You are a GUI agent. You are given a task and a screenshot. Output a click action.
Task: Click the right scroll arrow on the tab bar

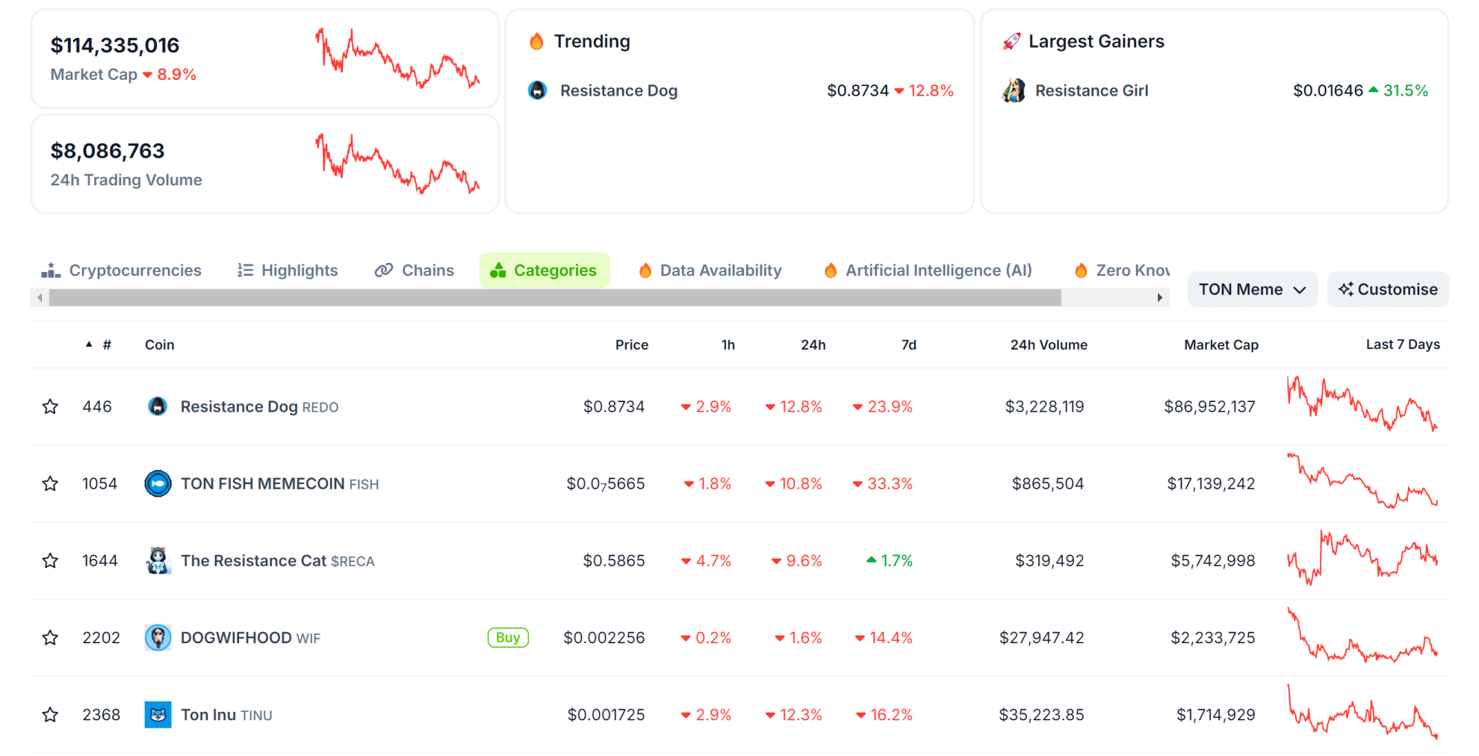pos(1159,297)
